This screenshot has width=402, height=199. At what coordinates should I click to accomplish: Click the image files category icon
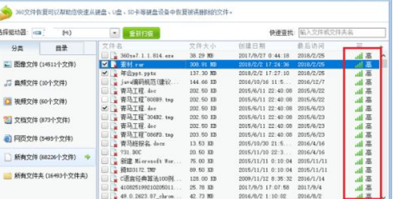8,65
